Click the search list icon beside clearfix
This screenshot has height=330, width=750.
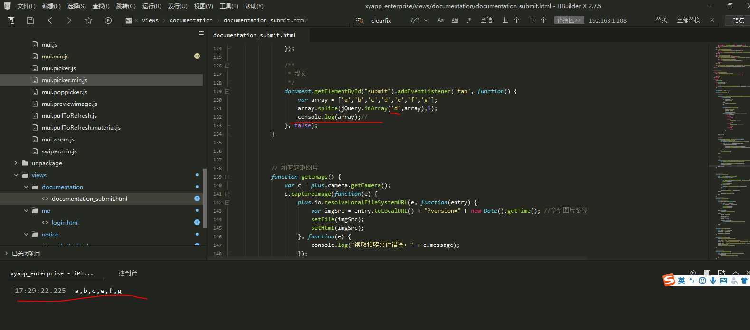[x=360, y=20]
